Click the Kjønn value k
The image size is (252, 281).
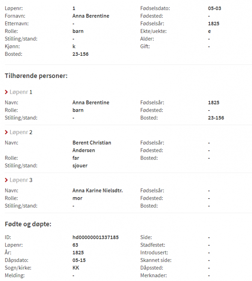(x=74, y=46)
